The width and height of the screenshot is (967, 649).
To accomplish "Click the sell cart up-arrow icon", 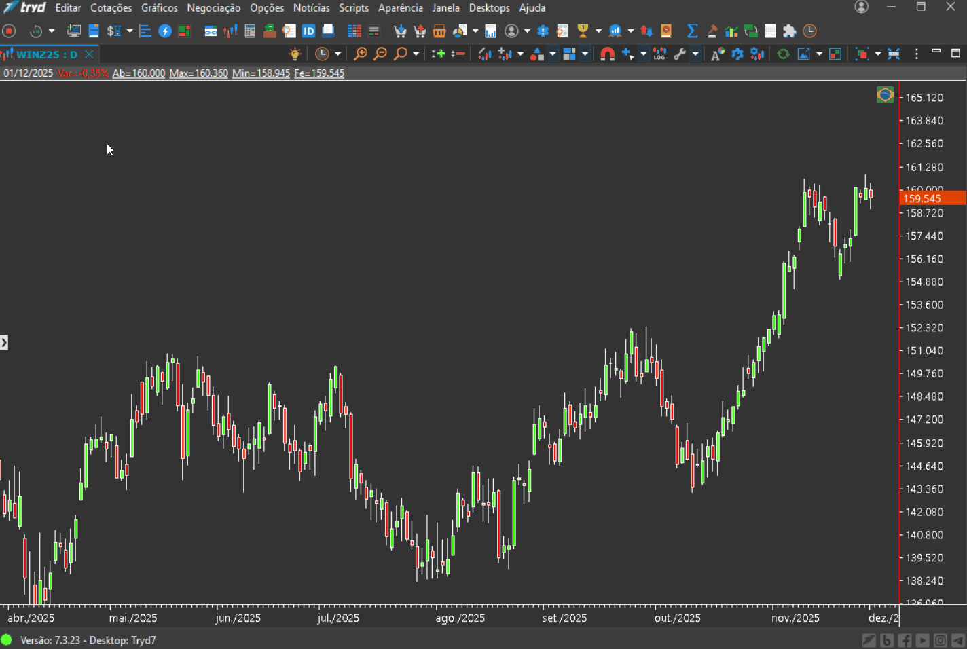I will (420, 31).
